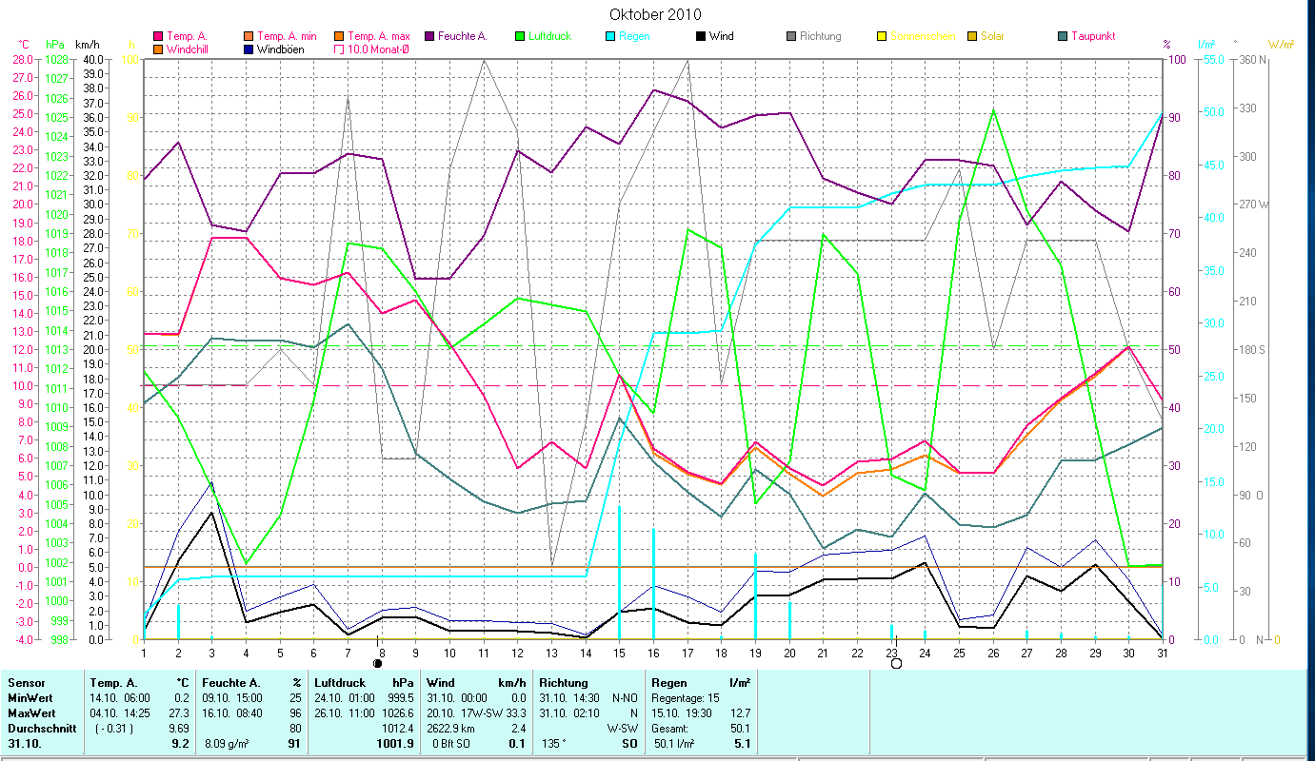This screenshot has width=1315, height=761.
Task: Click the Feuchte A. table column header
Action: [x=233, y=683]
